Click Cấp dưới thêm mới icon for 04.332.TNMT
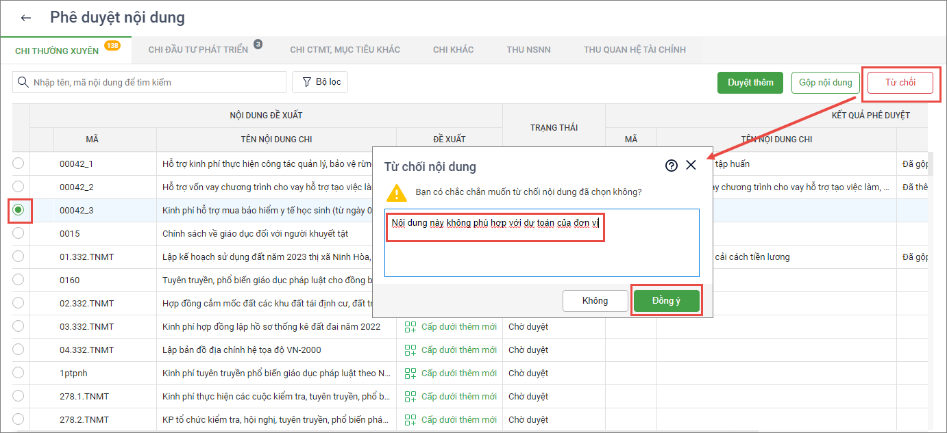 coord(410,350)
